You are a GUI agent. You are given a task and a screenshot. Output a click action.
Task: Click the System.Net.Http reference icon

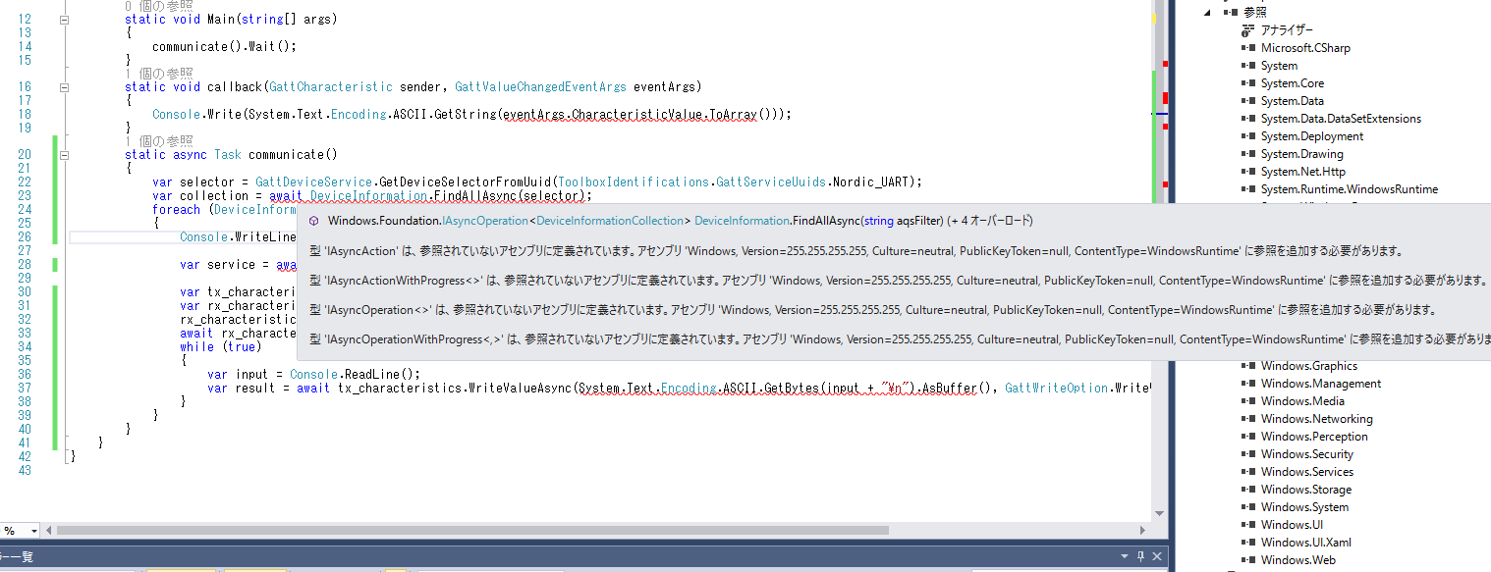coord(1247,172)
